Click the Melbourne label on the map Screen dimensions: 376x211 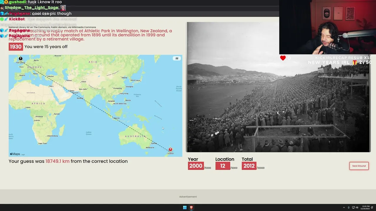(x=150, y=147)
